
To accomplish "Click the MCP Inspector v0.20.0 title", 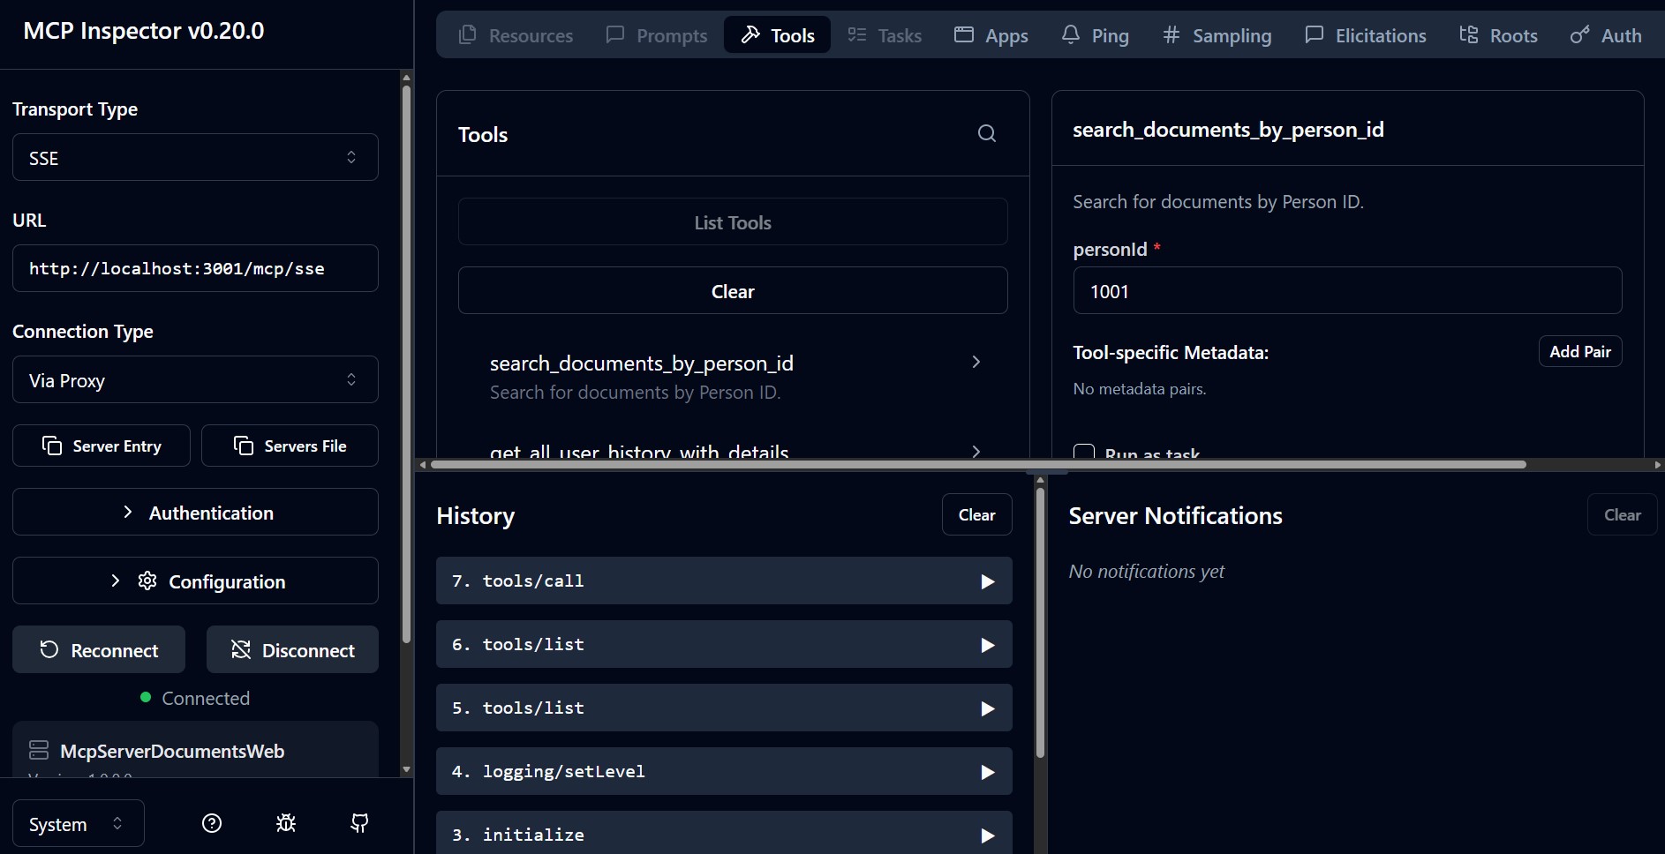I will point(144,31).
